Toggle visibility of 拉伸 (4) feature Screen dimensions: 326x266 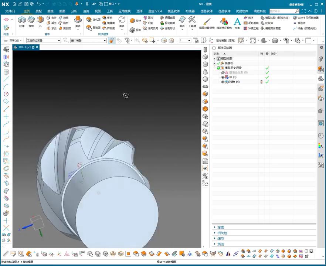coord(223,82)
